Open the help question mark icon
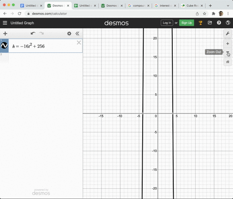Screen dimensions: 233x199 219,23
